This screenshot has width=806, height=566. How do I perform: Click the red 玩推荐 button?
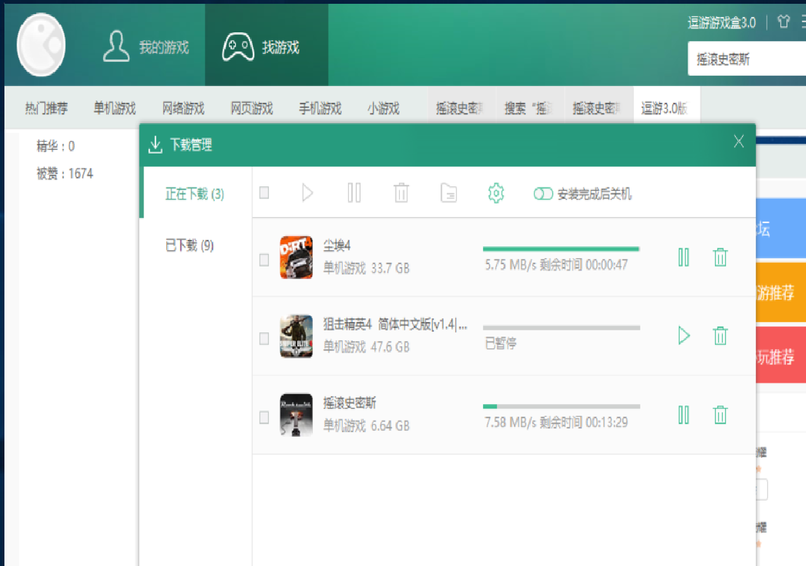781,355
